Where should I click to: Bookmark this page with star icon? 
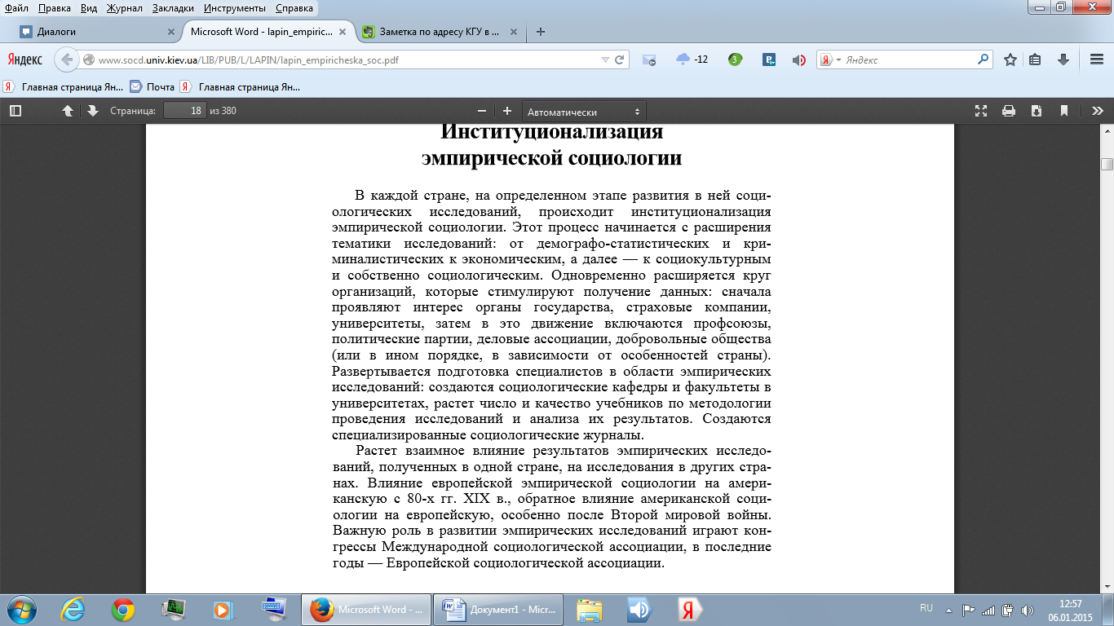coord(1010,60)
